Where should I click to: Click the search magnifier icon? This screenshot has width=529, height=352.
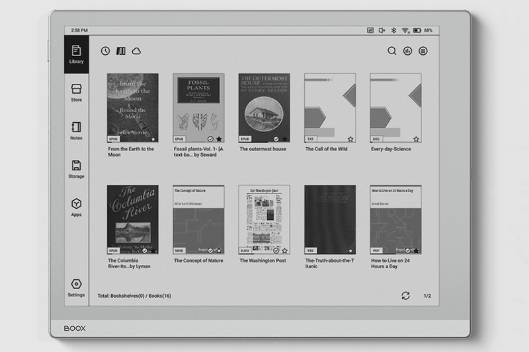(x=391, y=51)
